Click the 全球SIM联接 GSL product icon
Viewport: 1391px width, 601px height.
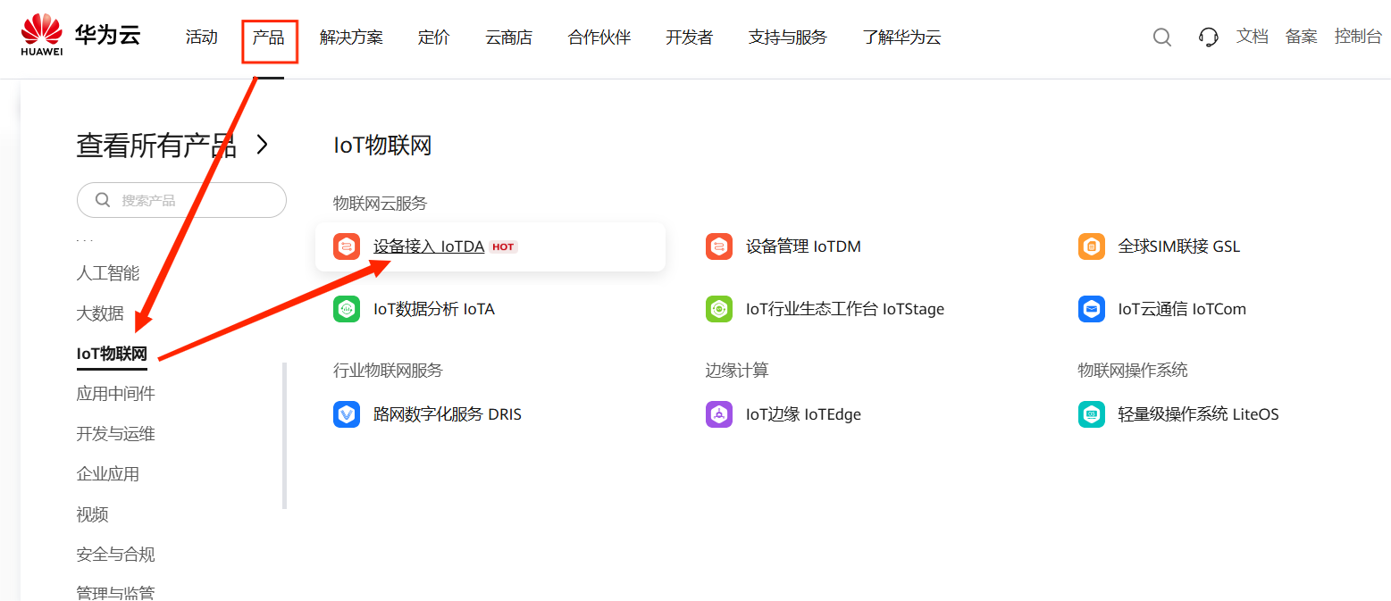pos(1092,246)
